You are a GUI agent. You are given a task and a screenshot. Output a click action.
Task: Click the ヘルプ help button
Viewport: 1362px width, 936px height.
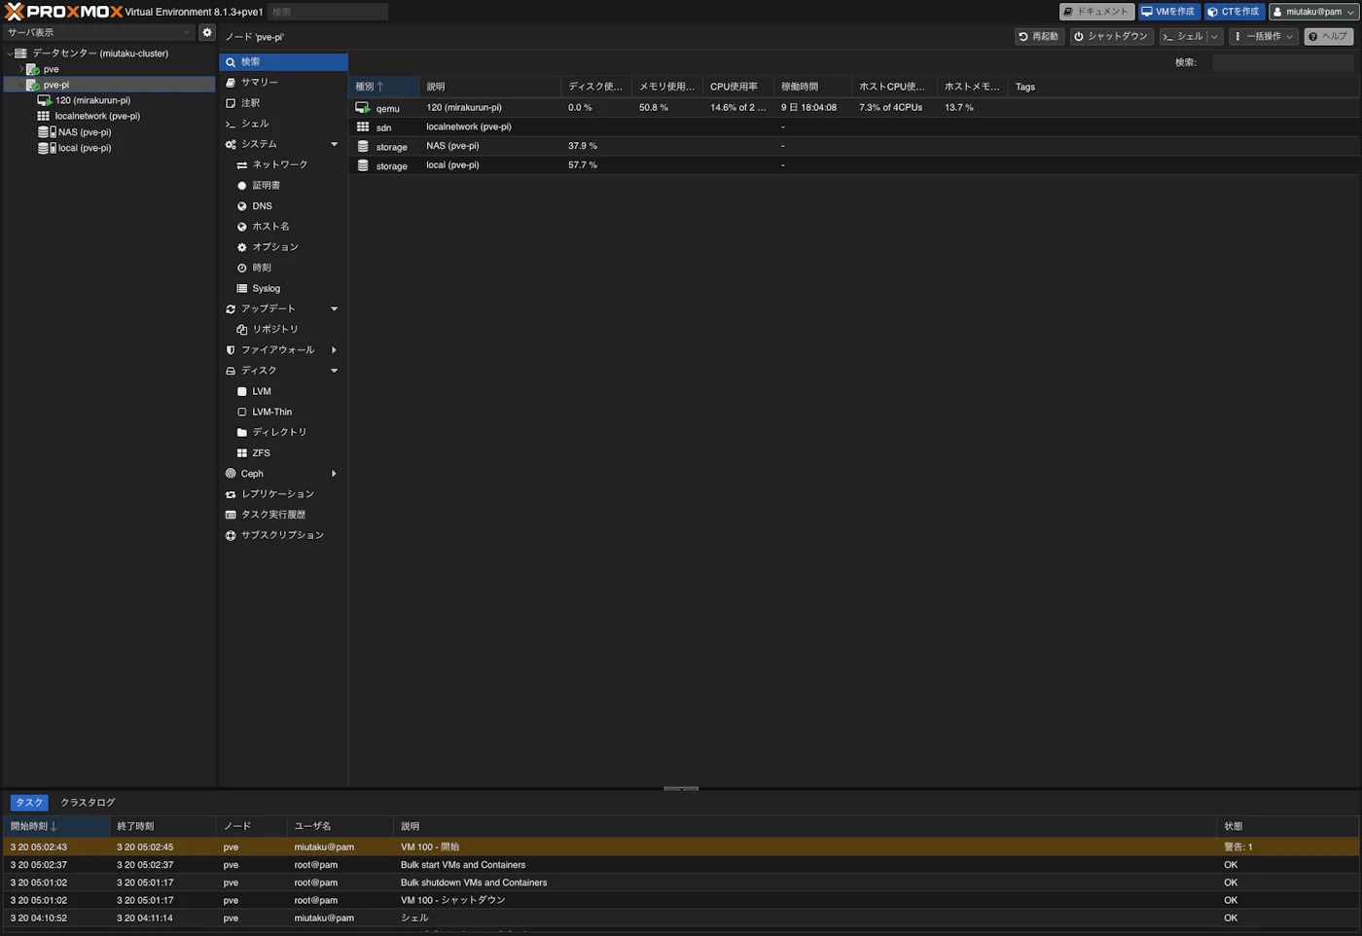(x=1328, y=36)
